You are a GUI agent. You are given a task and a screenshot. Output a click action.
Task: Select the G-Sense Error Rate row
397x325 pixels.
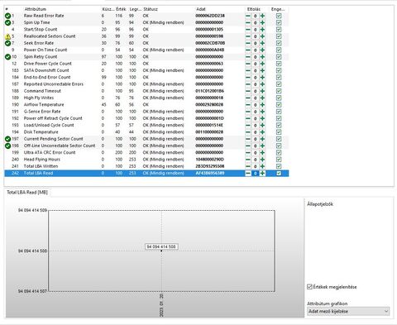pos(146,112)
